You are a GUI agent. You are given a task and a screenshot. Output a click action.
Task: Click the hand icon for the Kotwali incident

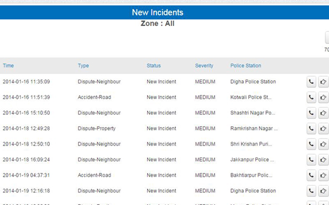point(323,97)
